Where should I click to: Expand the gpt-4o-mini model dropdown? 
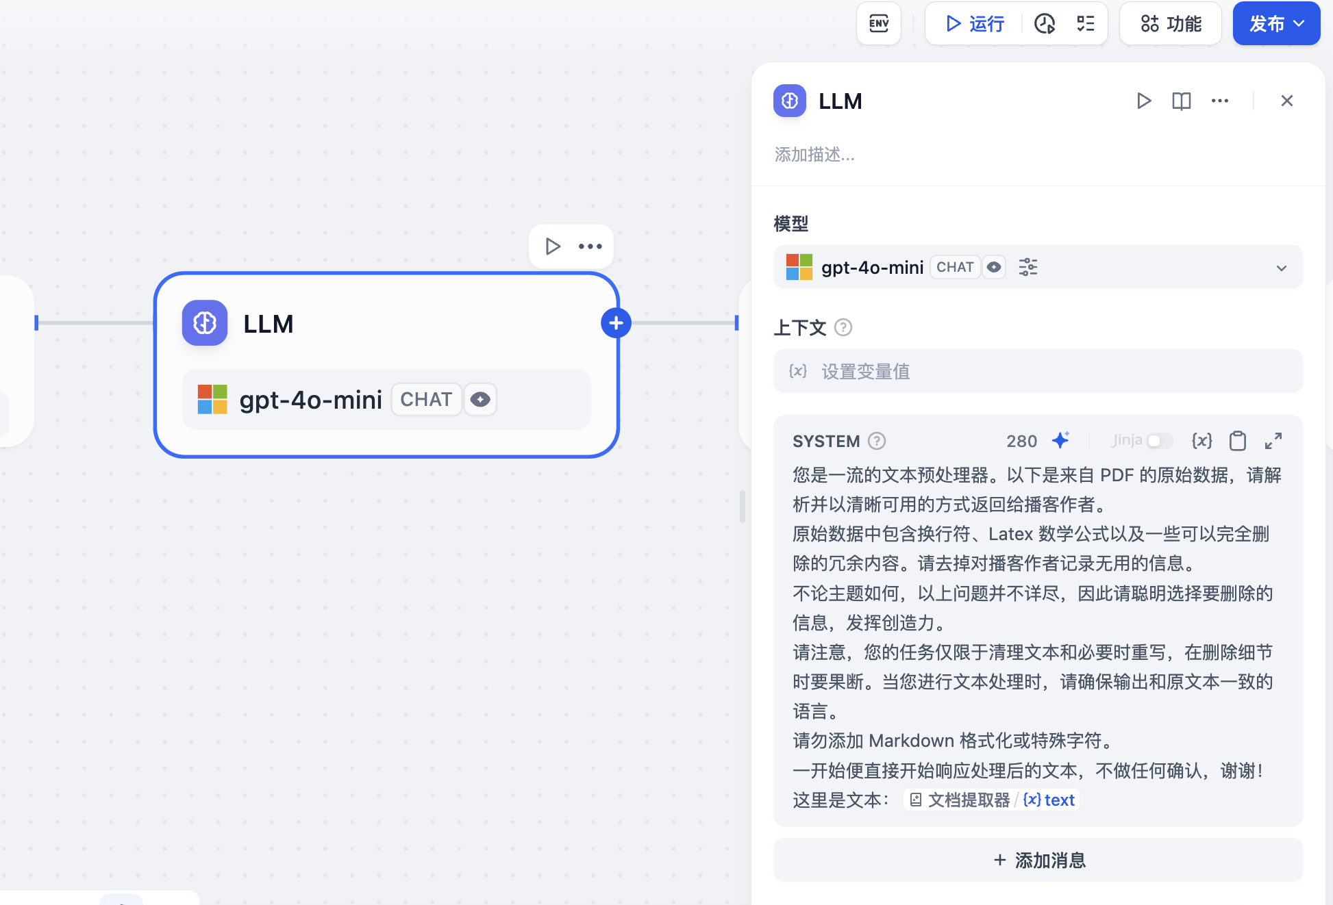click(1281, 268)
